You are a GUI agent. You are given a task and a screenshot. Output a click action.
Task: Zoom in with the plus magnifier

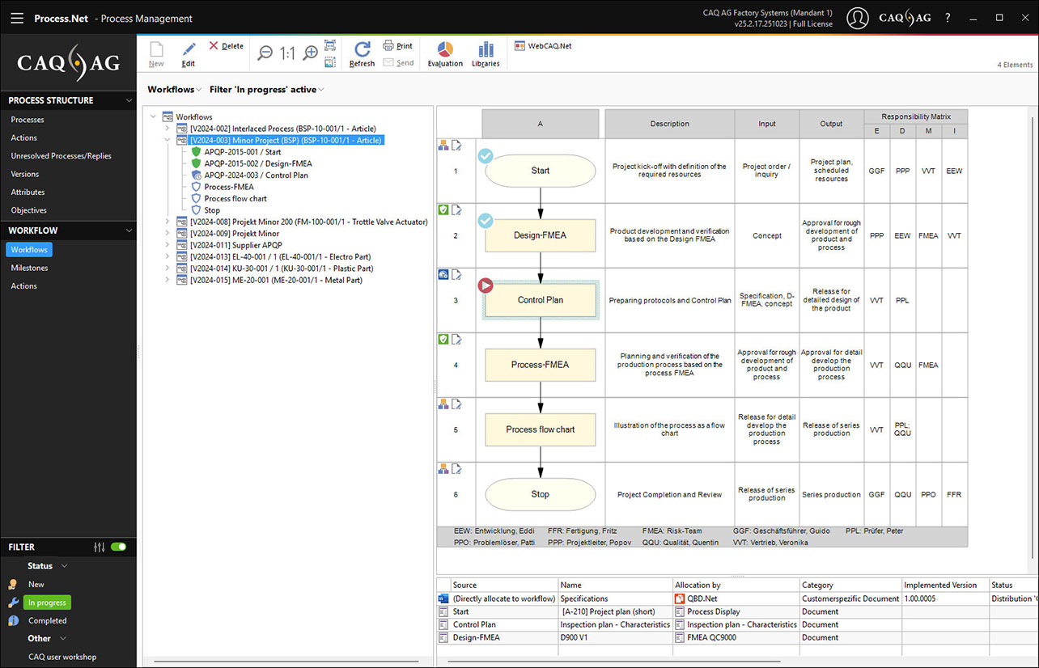[x=310, y=53]
